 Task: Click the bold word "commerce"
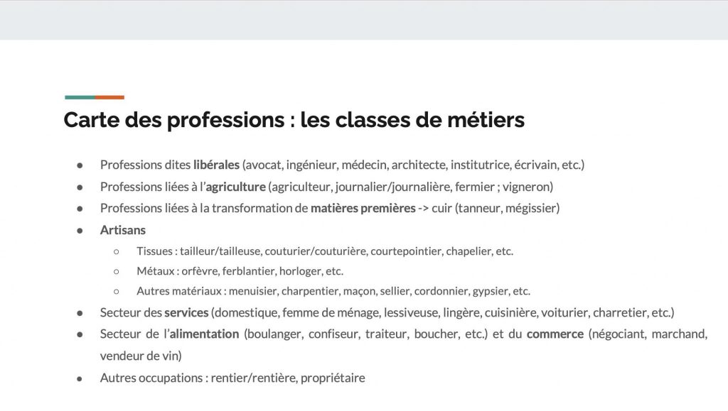(x=555, y=334)
